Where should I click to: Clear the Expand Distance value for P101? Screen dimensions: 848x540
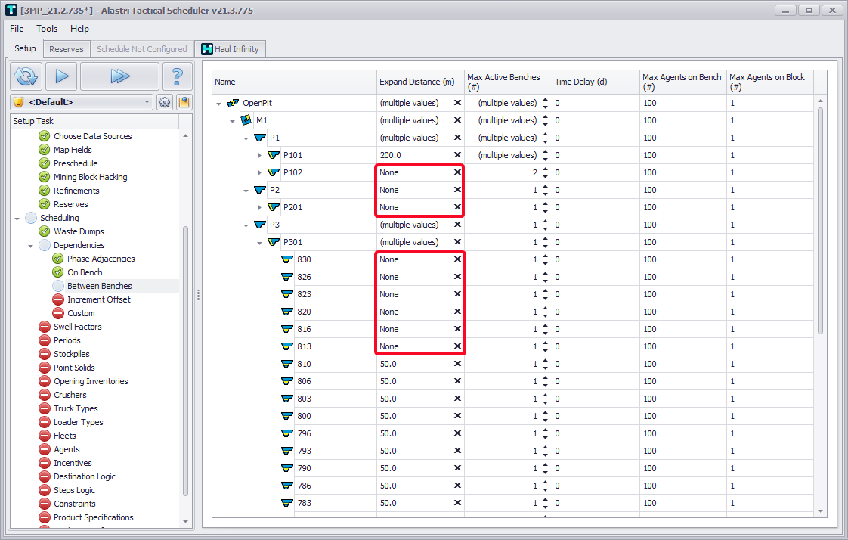pos(457,155)
